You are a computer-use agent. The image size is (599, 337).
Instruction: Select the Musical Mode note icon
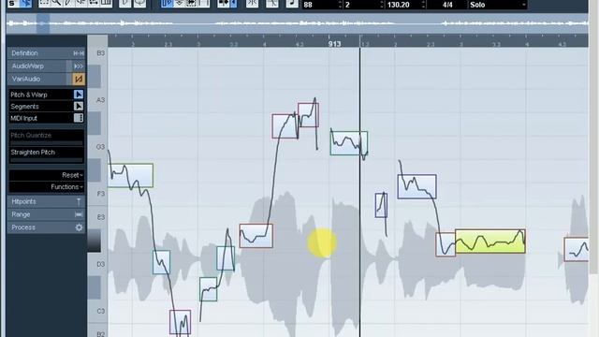coord(292,4)
